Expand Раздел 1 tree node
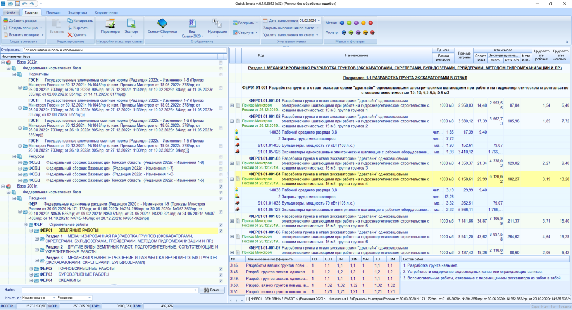 tap(37, 239)
